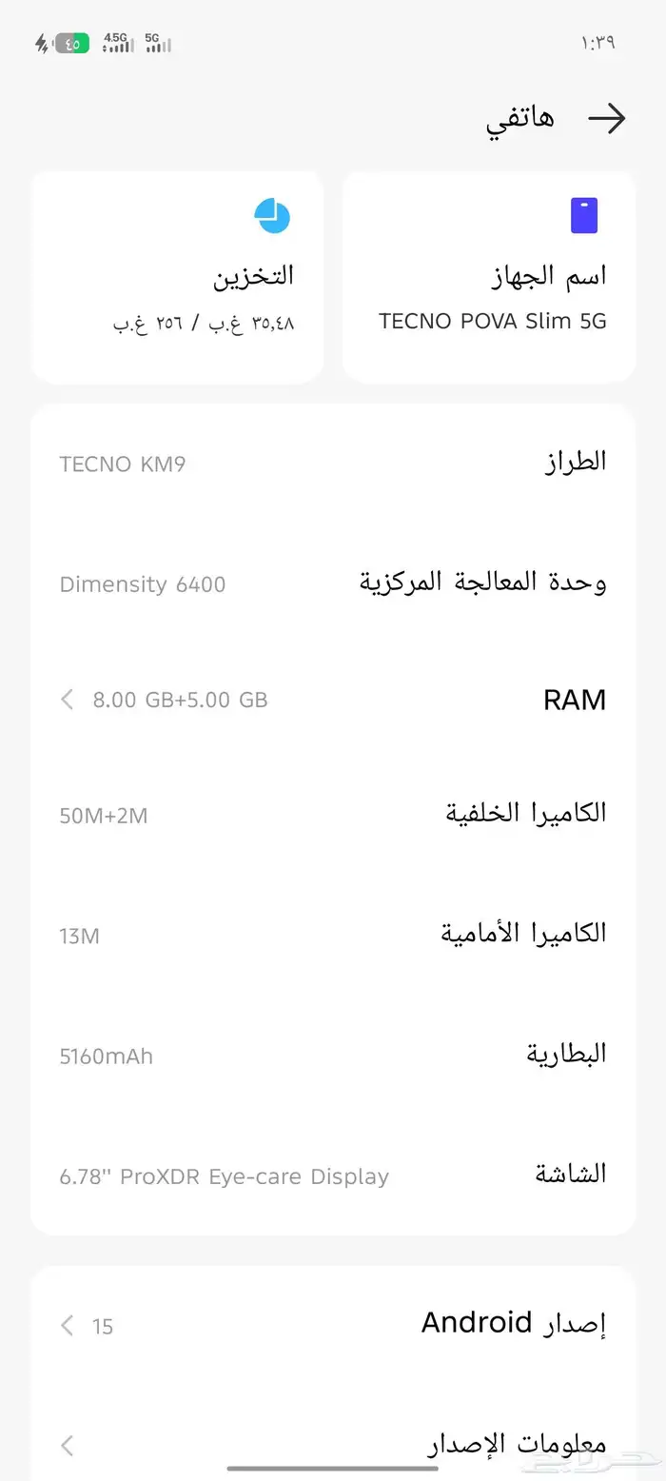The image size is (666, 1481).
Task: Select the الطراز TECNO KM9 row
Action: 333,464
